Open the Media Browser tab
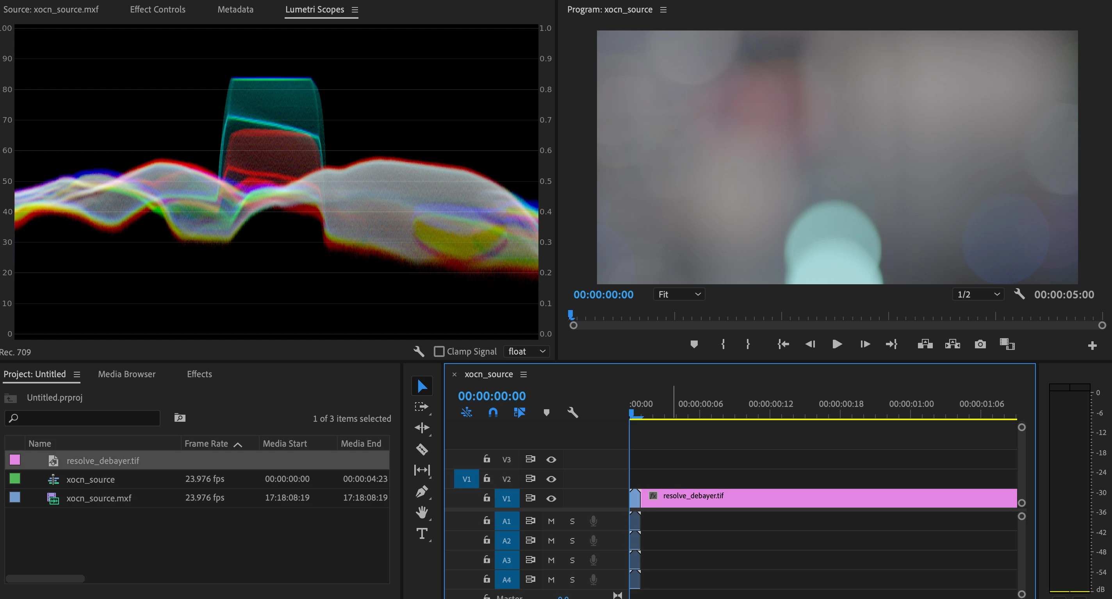This screenshot has width=1112, height=599. pyautogui.click(x=127, y=374)
